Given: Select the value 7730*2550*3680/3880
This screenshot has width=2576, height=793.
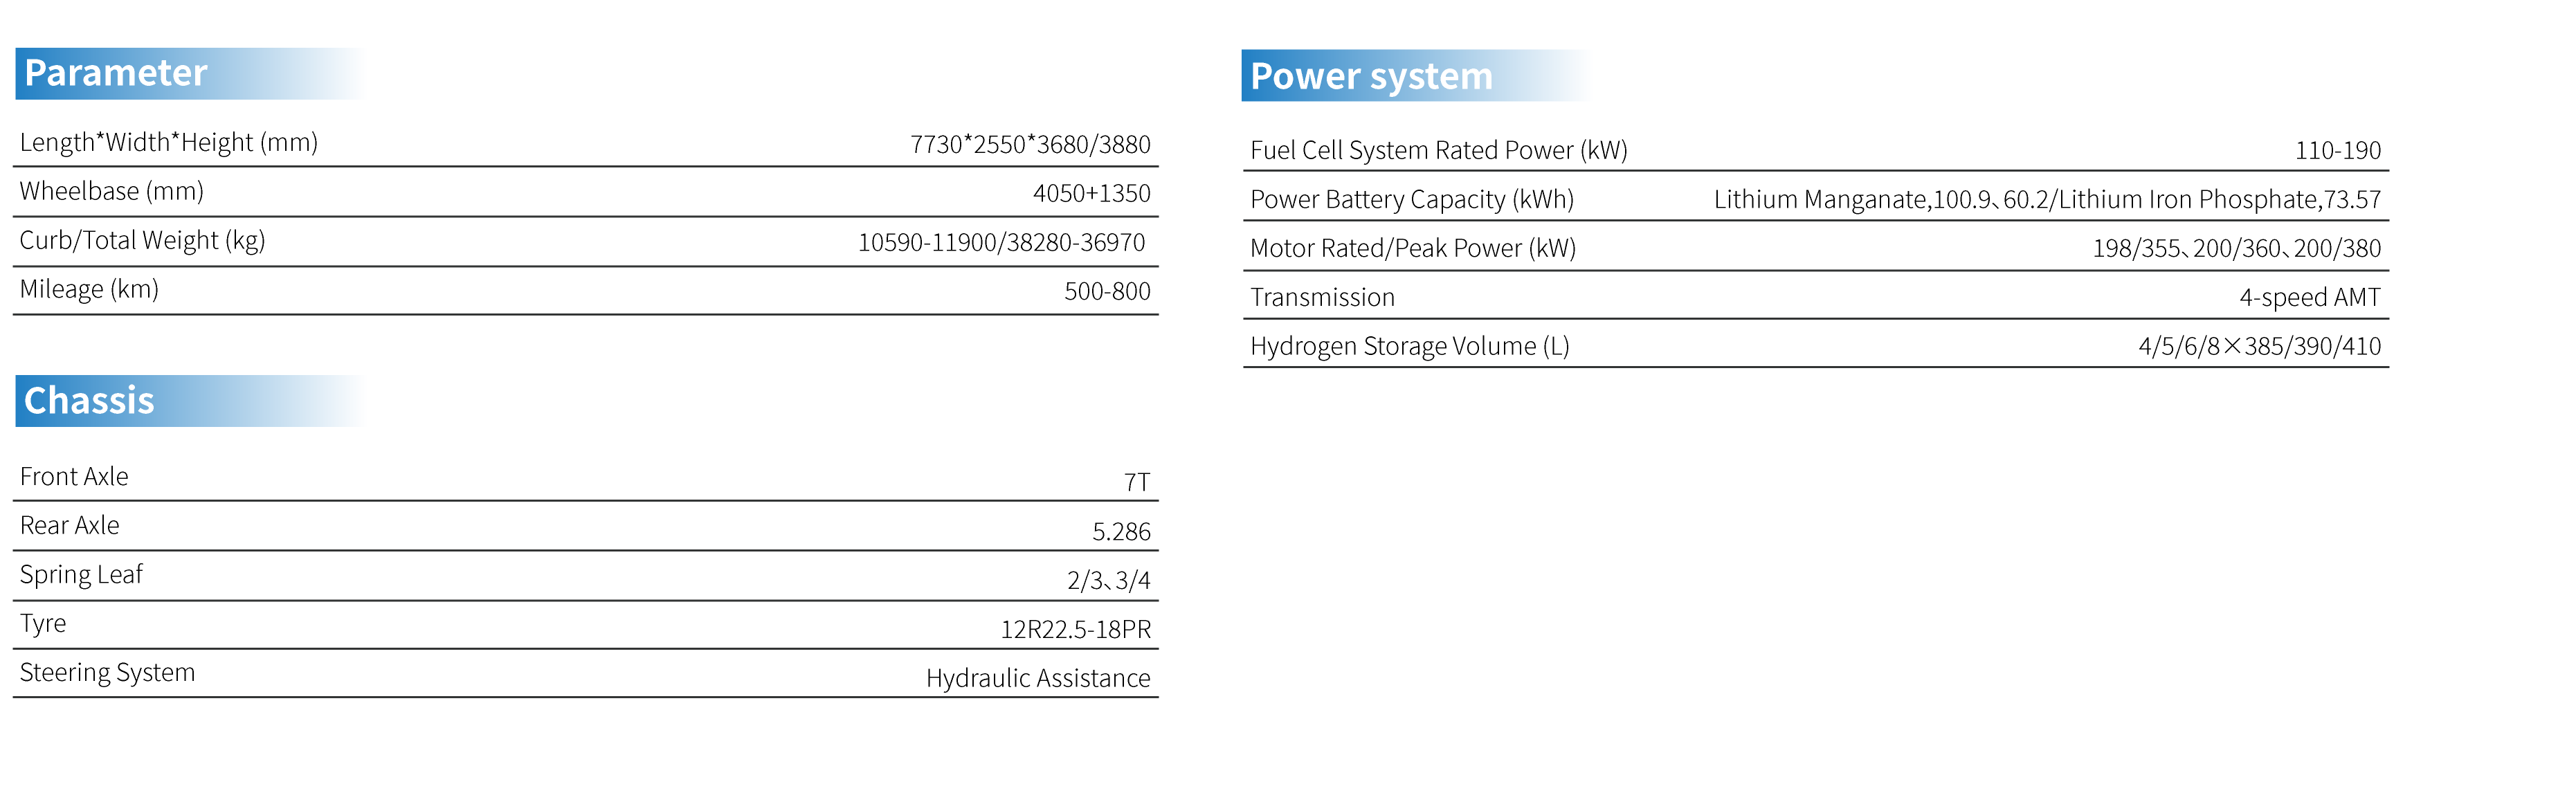Looking at the screenshot, I should pyautogui.click(x=1030, y=145).
